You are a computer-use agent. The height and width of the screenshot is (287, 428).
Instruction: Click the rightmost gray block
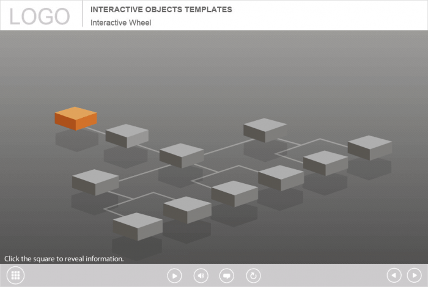pyautogui.click(x=370, y=147)
